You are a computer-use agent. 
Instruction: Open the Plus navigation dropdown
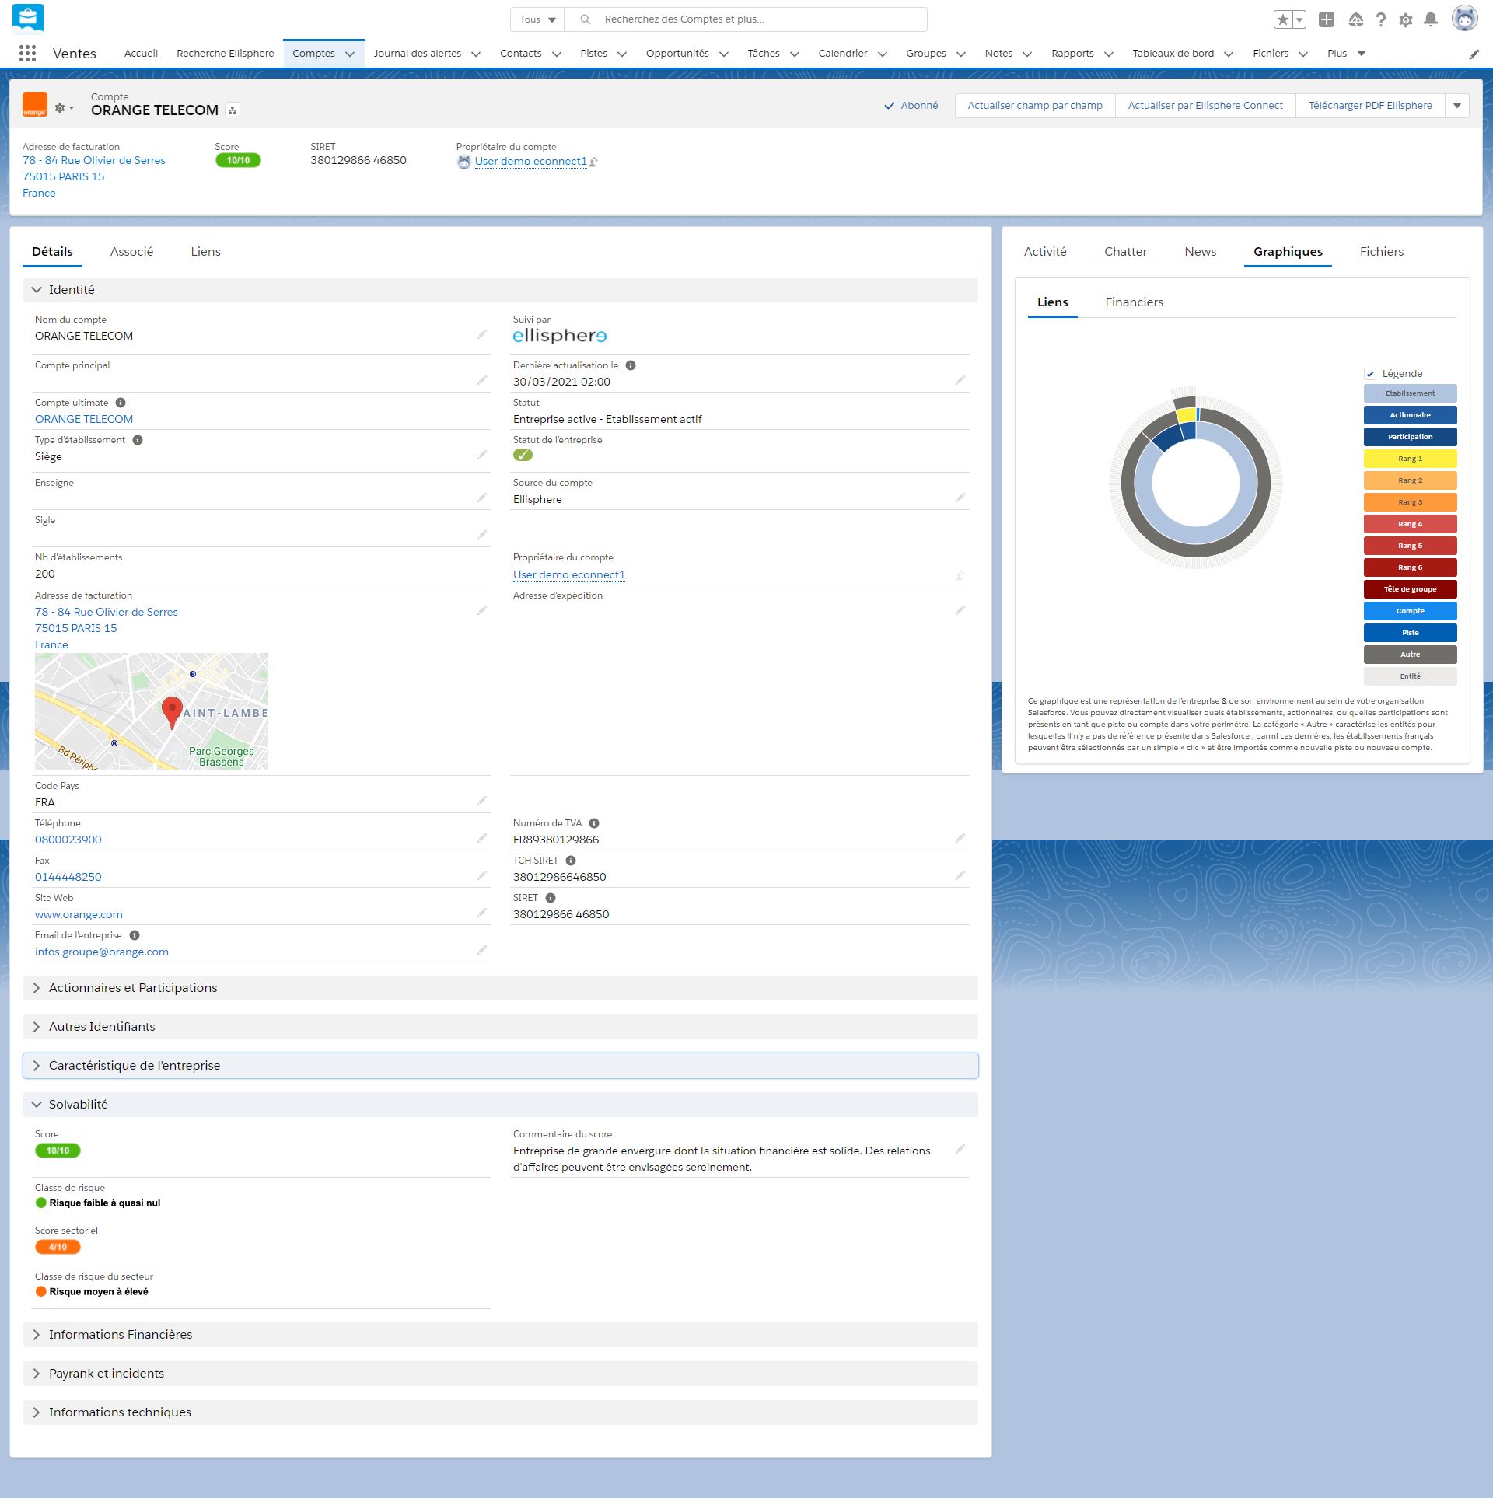(1347, 54)
